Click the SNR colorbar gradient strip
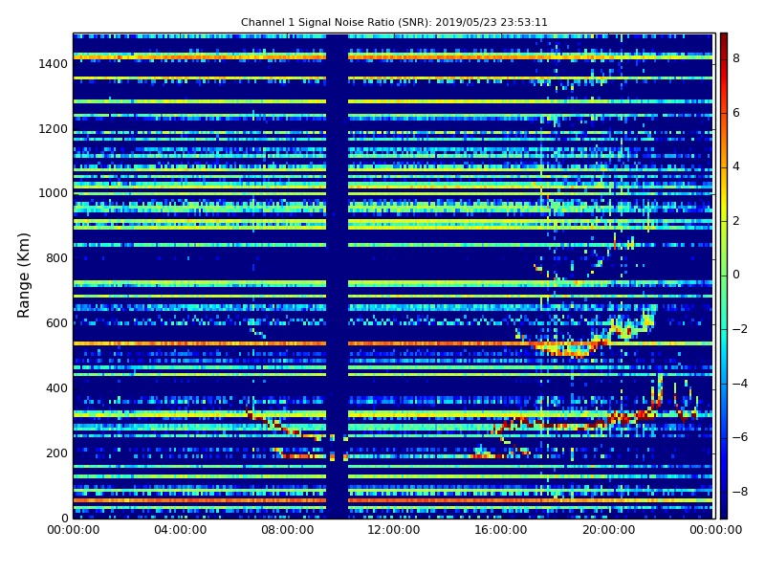Viewport: 765px width, 574px height. click(724, 276)
